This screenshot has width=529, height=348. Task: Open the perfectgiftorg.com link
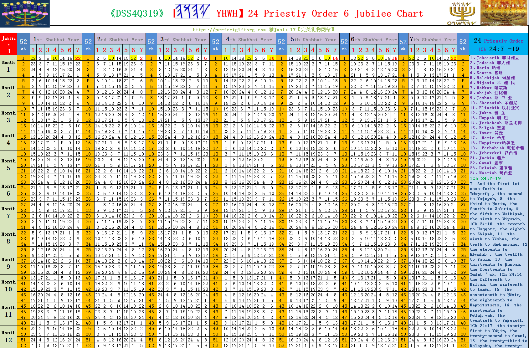pyautogui.click(x=229, y=30)
